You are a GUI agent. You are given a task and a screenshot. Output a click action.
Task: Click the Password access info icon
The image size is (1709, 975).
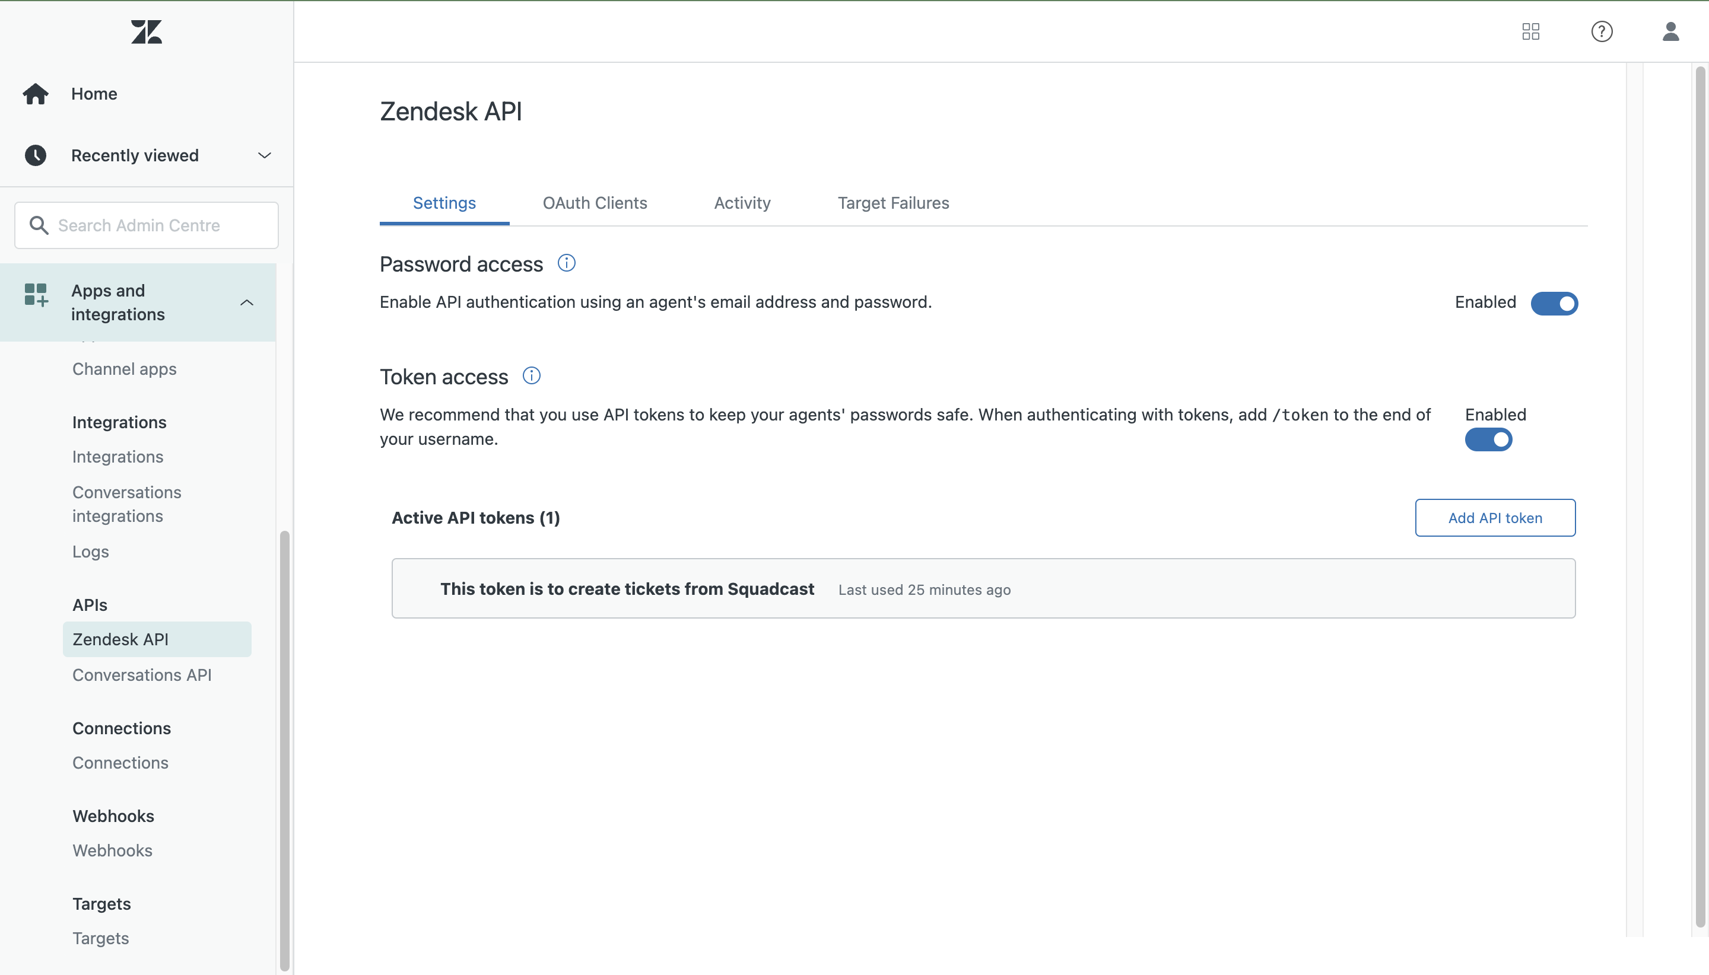point(567,263)
